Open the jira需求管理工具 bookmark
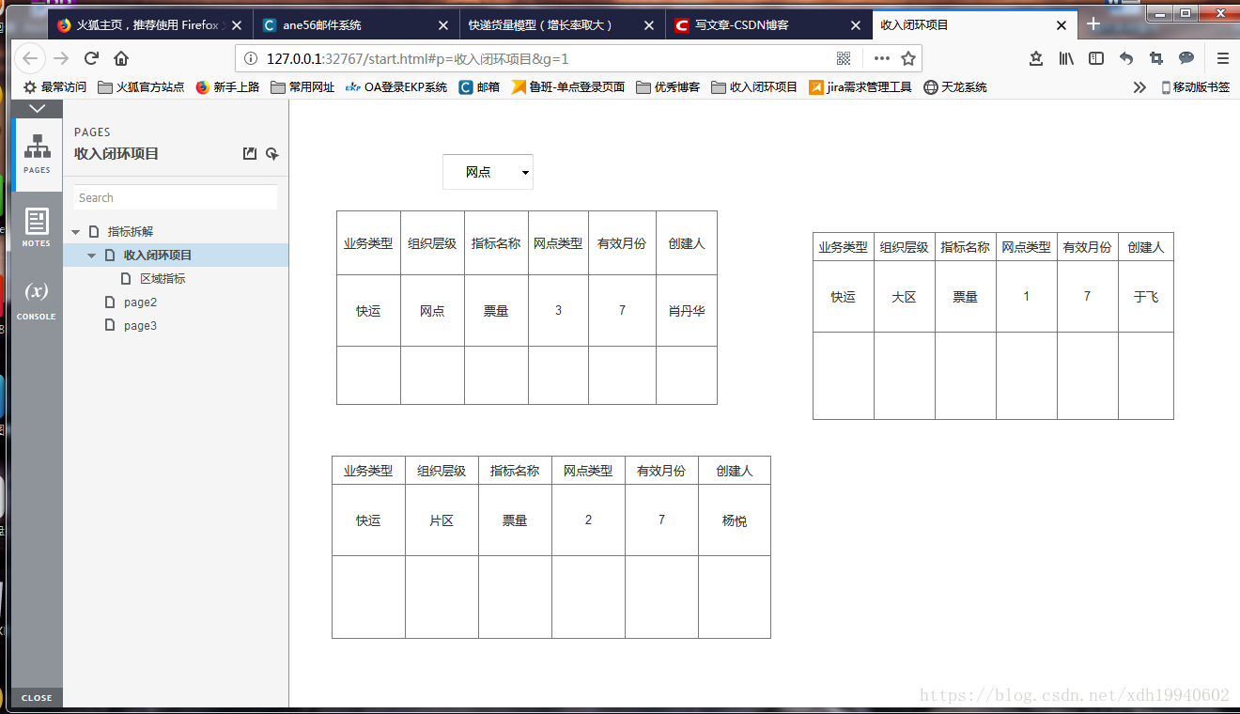The height and width of the screenshot is (714, 1240). tap(860, 87)
